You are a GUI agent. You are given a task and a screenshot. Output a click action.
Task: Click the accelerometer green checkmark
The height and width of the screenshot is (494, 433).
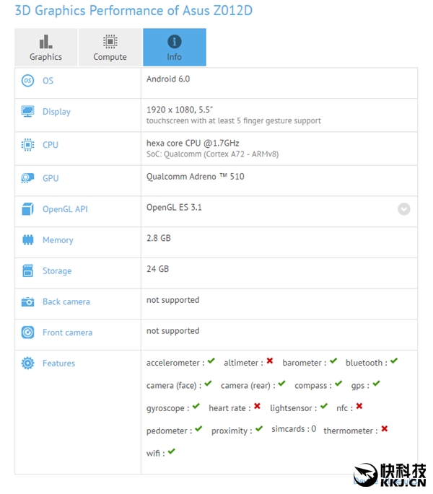tap(211, 361)
